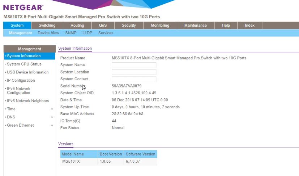Viewport: 299px width, 176px height.
Task: Expand the Green Ethernet chevron
Action: 52,126
